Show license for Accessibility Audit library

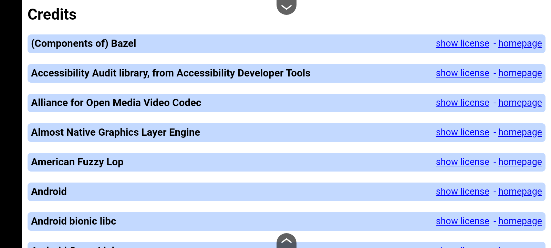462,73
